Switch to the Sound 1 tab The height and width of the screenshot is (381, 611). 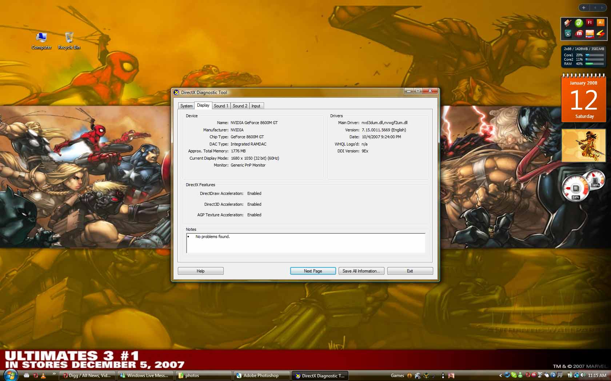pyautogui.click(x=221, y=106)
